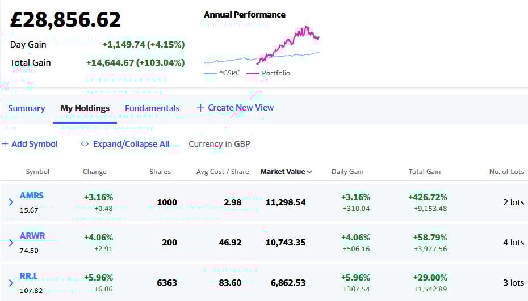Expand the RR.L holding row chevron
This screenshot has height=301, width=528.
11,283
